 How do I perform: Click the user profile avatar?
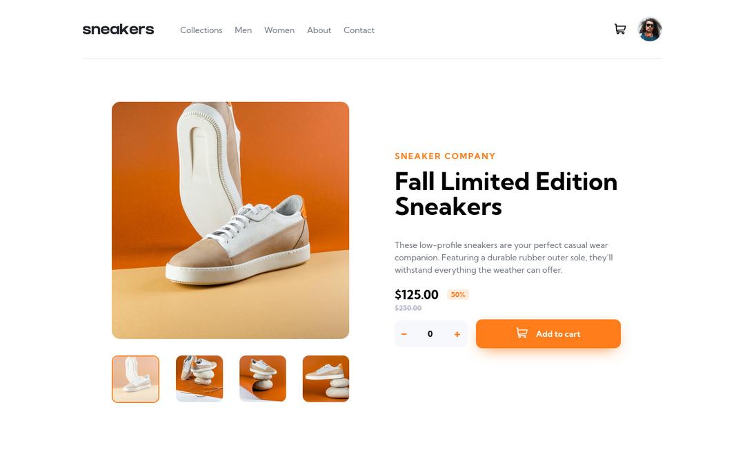[650, 30]
